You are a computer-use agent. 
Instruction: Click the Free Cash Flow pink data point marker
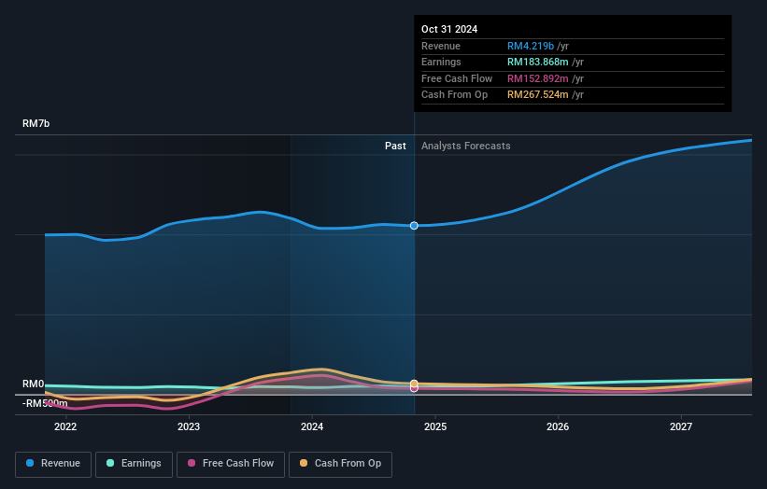pyautogui.click(x=414, y=388)
